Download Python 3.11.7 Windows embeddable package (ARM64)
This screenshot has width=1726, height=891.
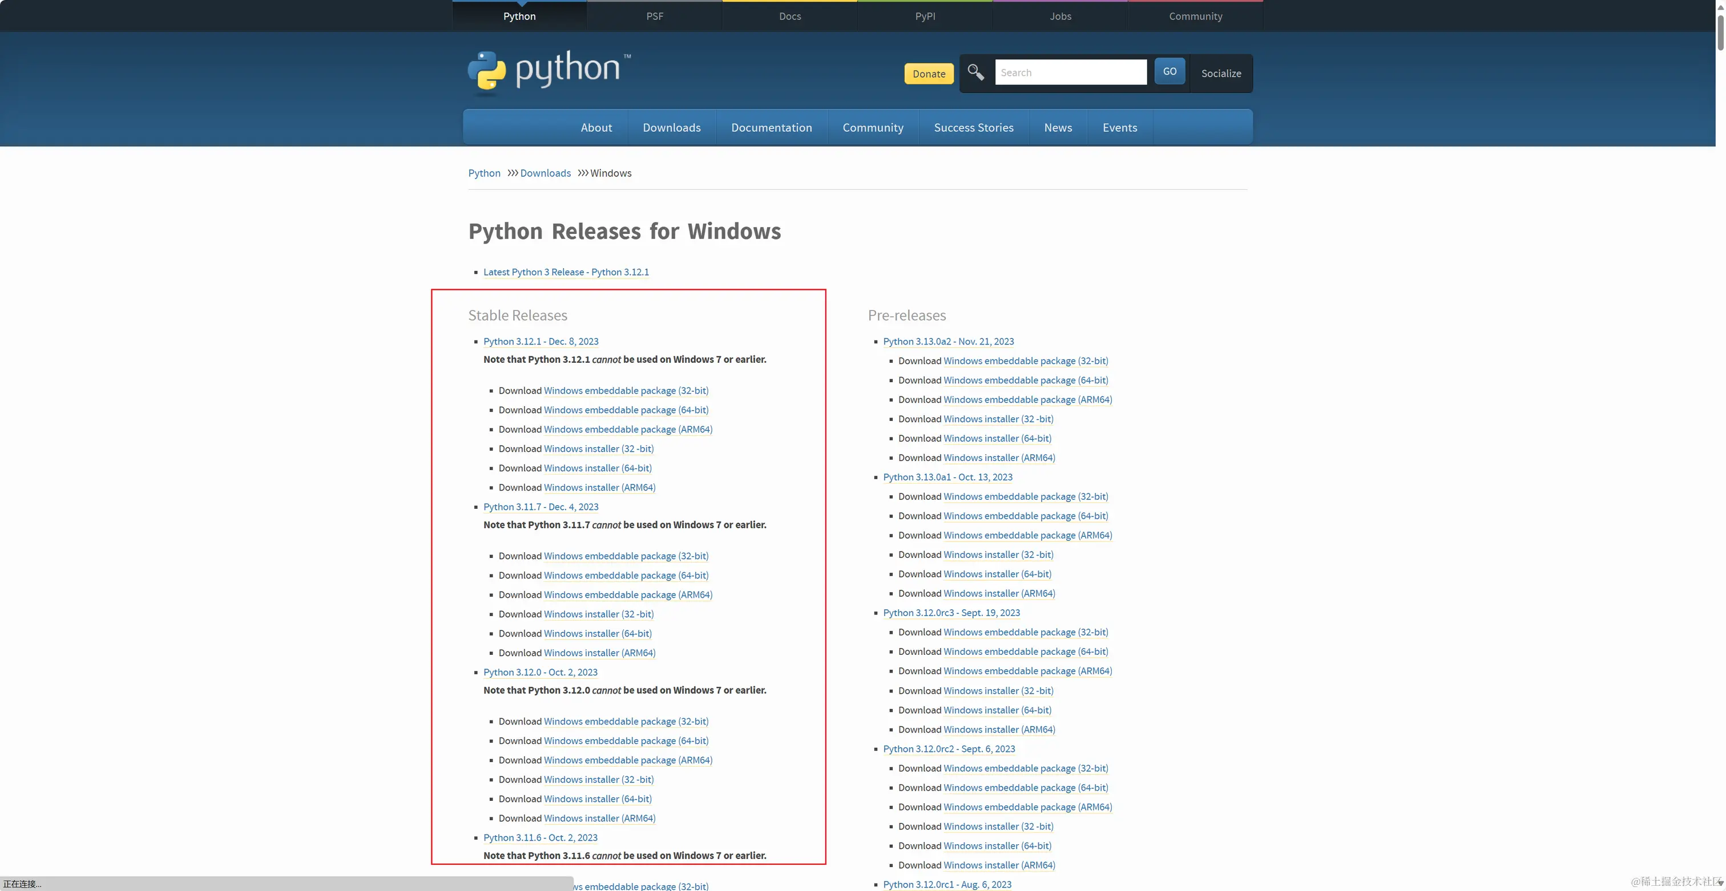pos(627,595)
